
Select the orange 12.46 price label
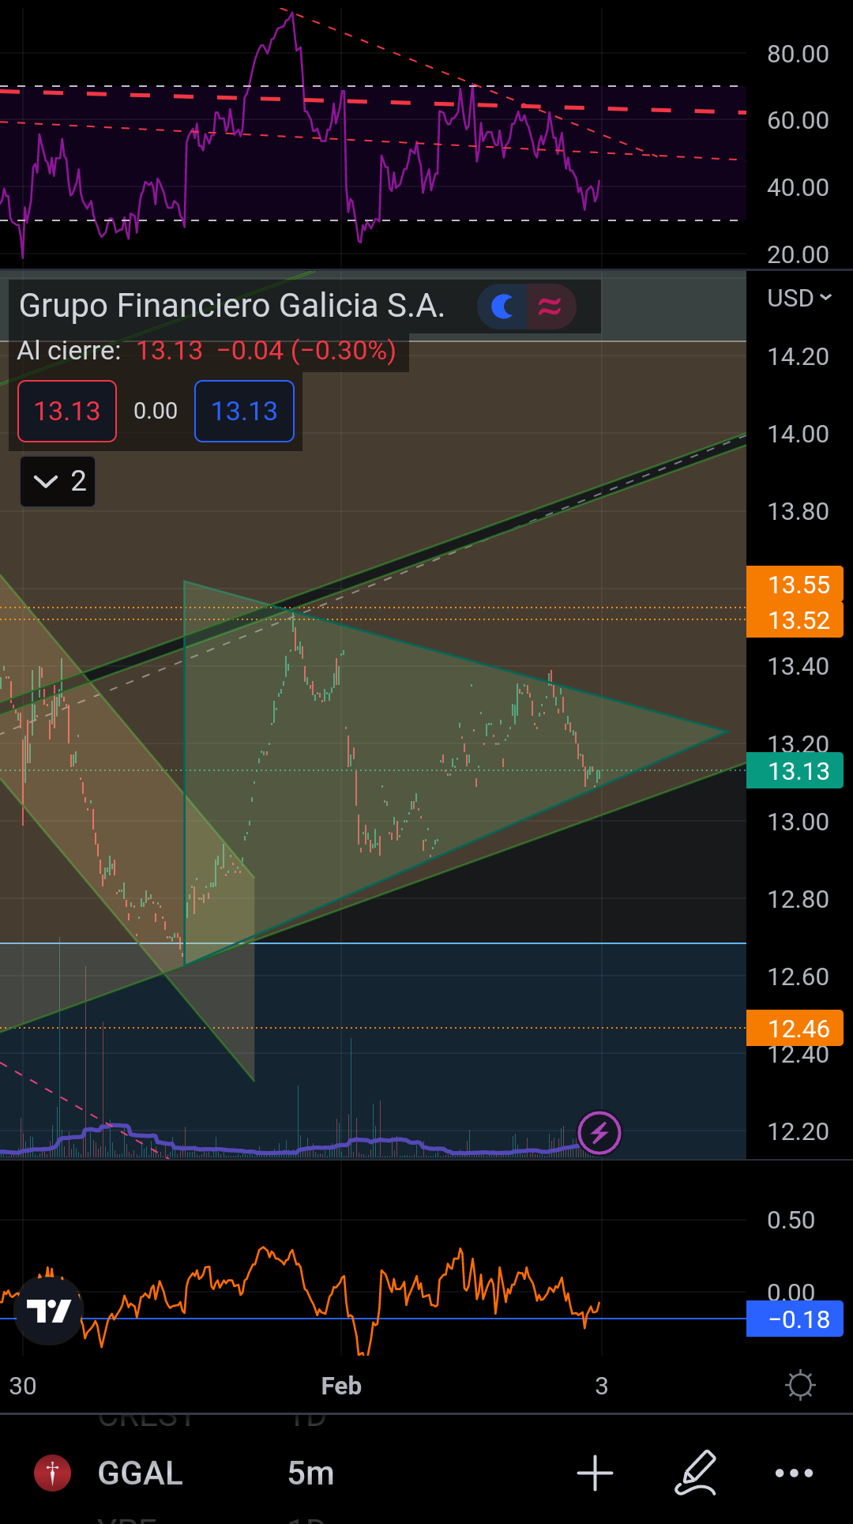pyautogui.click(x=795, y=1028)
